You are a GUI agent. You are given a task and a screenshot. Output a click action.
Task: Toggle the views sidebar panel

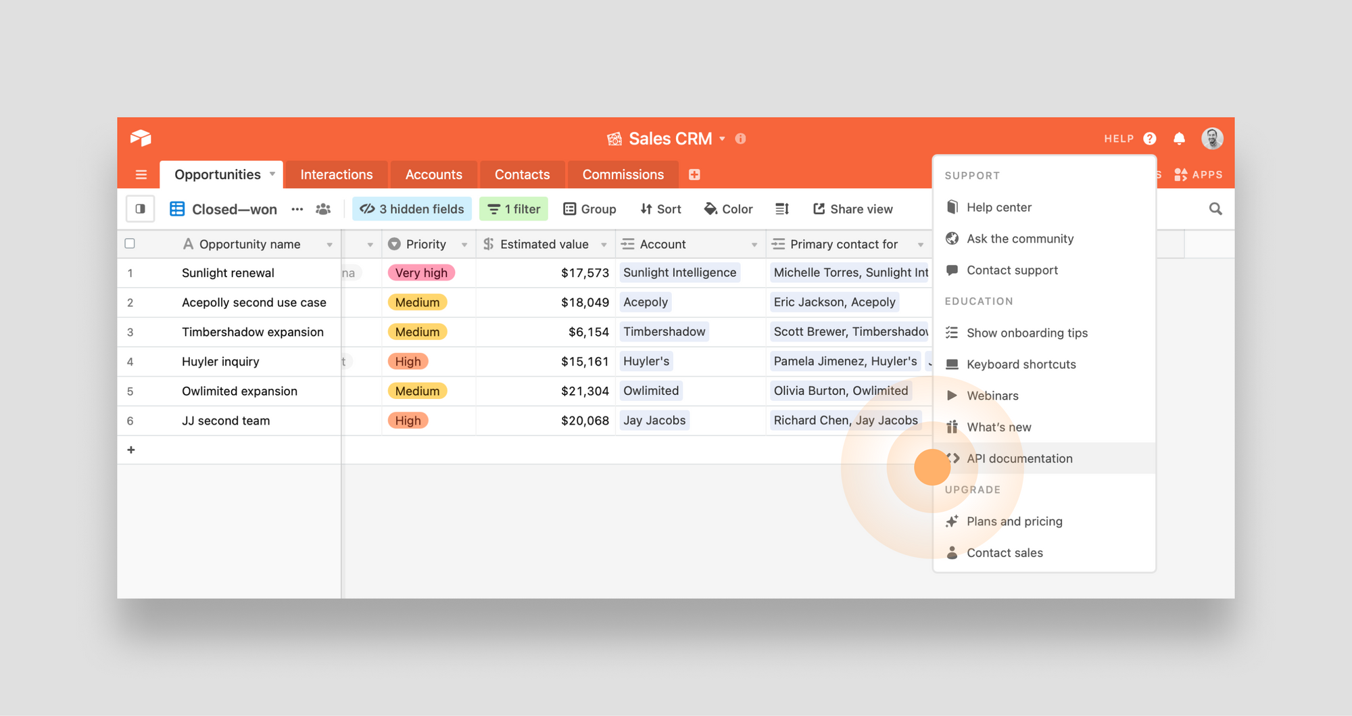click(x=141, y=209)
